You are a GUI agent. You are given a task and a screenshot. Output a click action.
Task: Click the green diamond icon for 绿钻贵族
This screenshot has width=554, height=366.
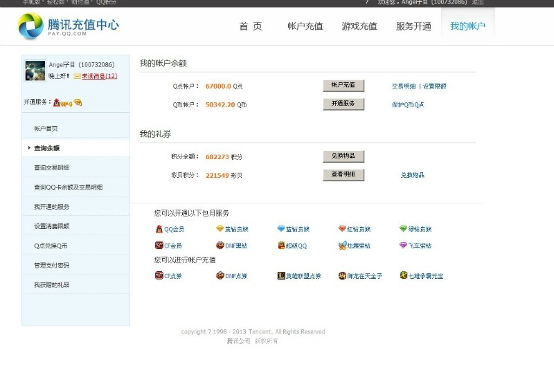[403, 229]
